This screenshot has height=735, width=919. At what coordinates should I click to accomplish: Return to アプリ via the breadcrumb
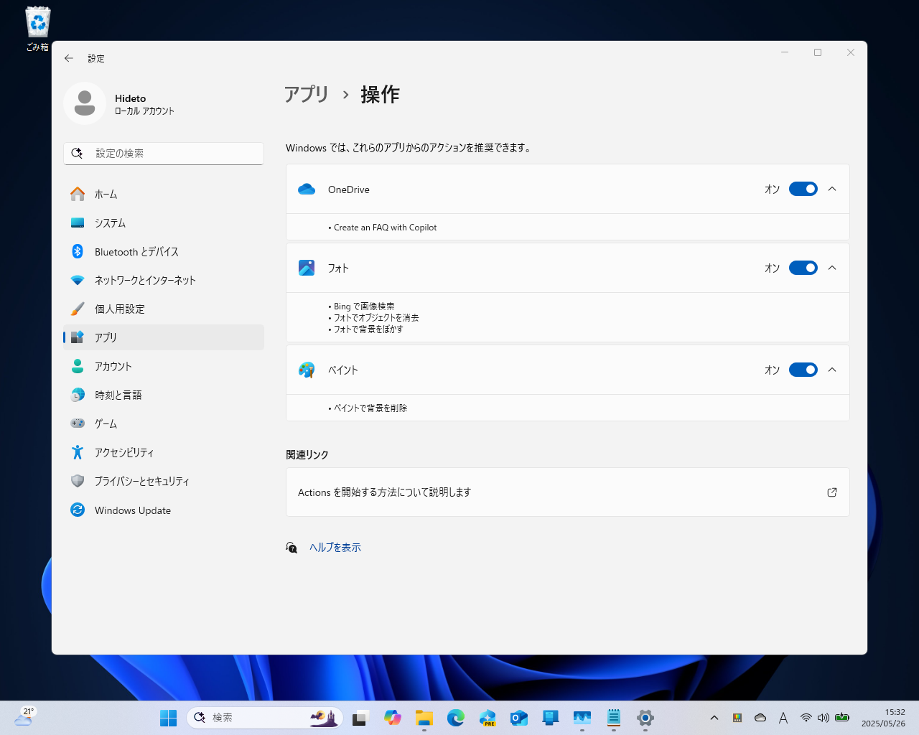pos(307,94)
